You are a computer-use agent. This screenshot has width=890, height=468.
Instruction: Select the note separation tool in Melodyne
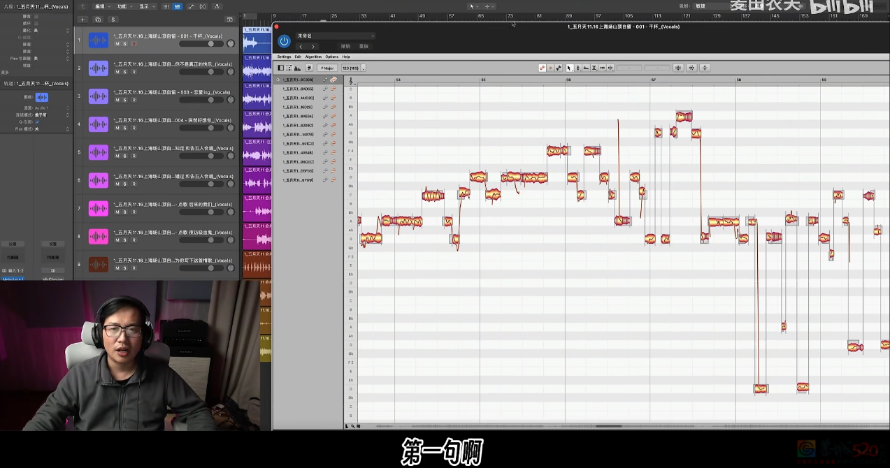point(610,68)
